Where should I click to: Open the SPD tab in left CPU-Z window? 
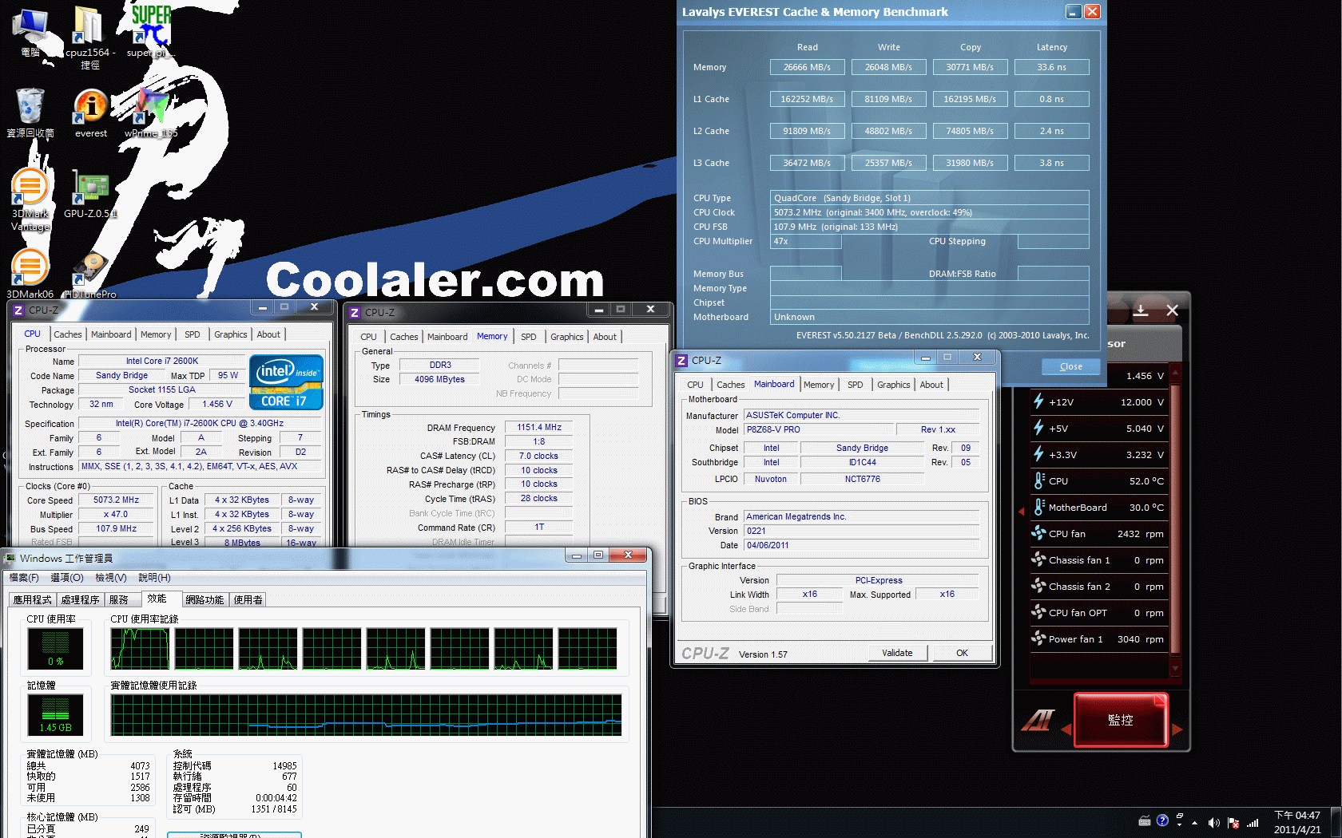click(193, 334)
